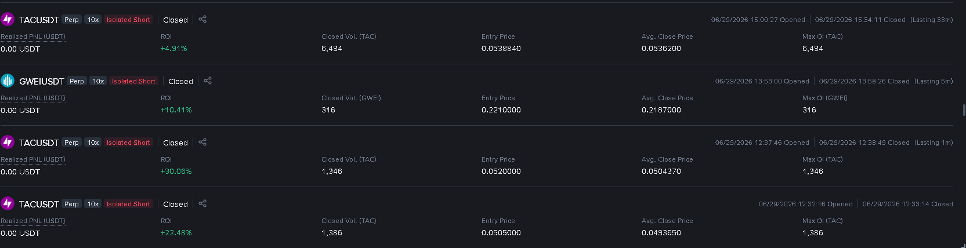Share the 12:37:46 TACUSDT position
The width and height of the screenshot is (966, 248).
(202, 142)
